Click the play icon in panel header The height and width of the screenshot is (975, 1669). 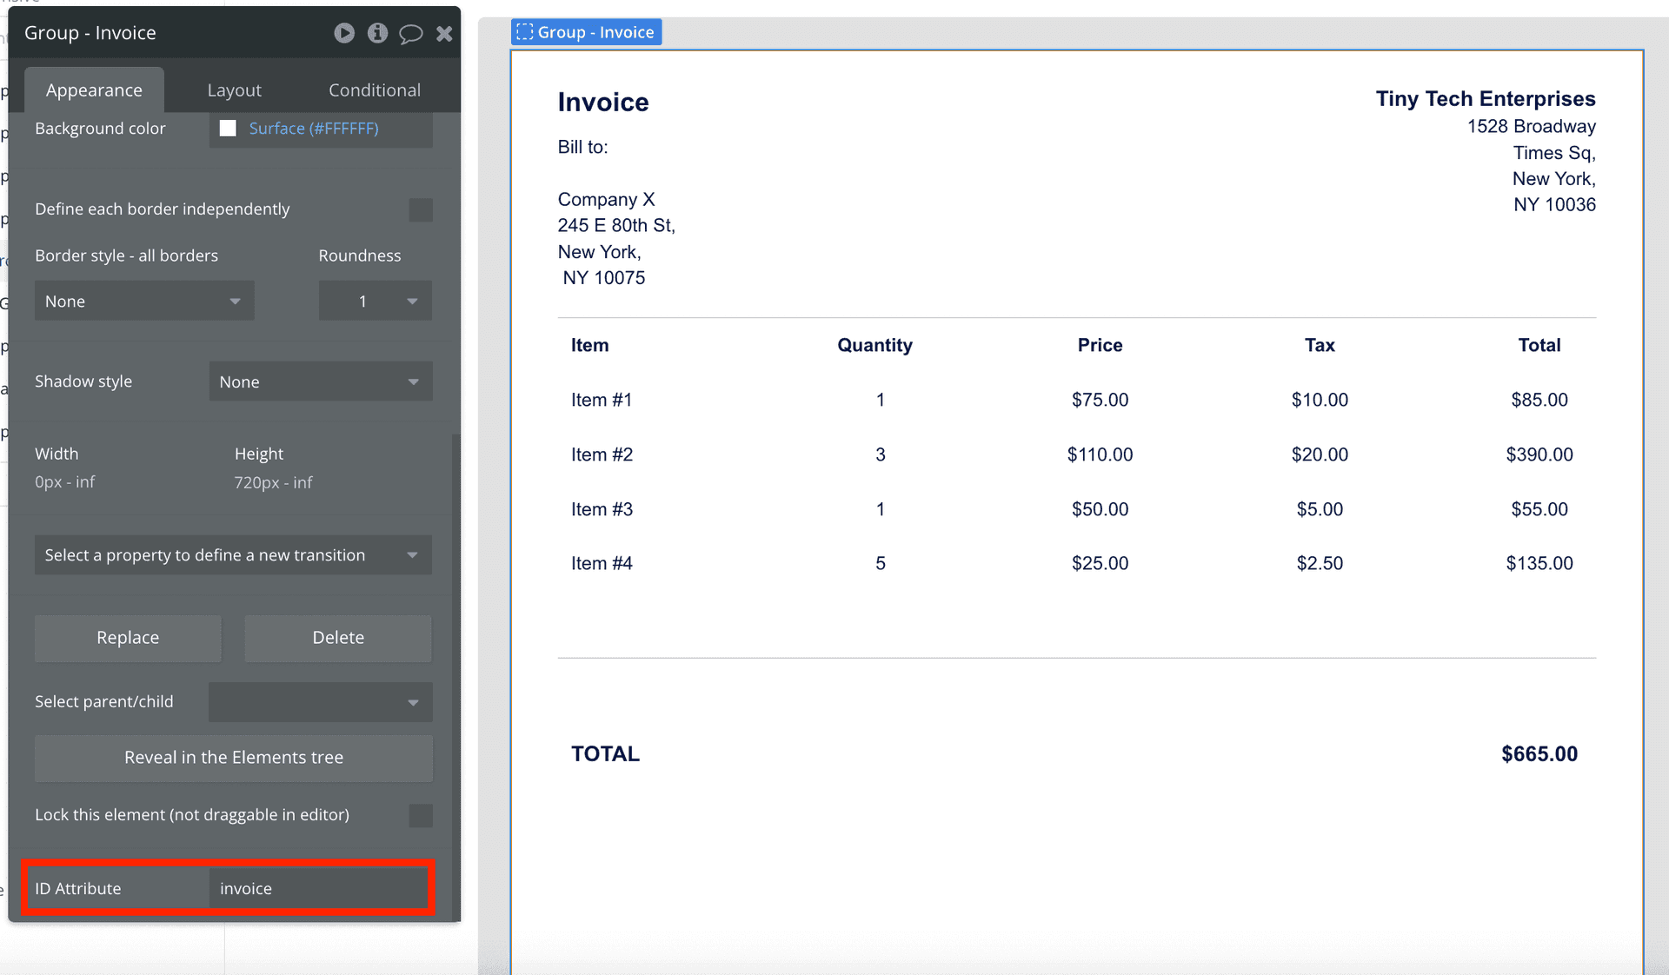tap(344, 33)
